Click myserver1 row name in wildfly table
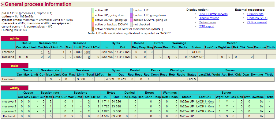The image size is (277, 123). (9, 101)
